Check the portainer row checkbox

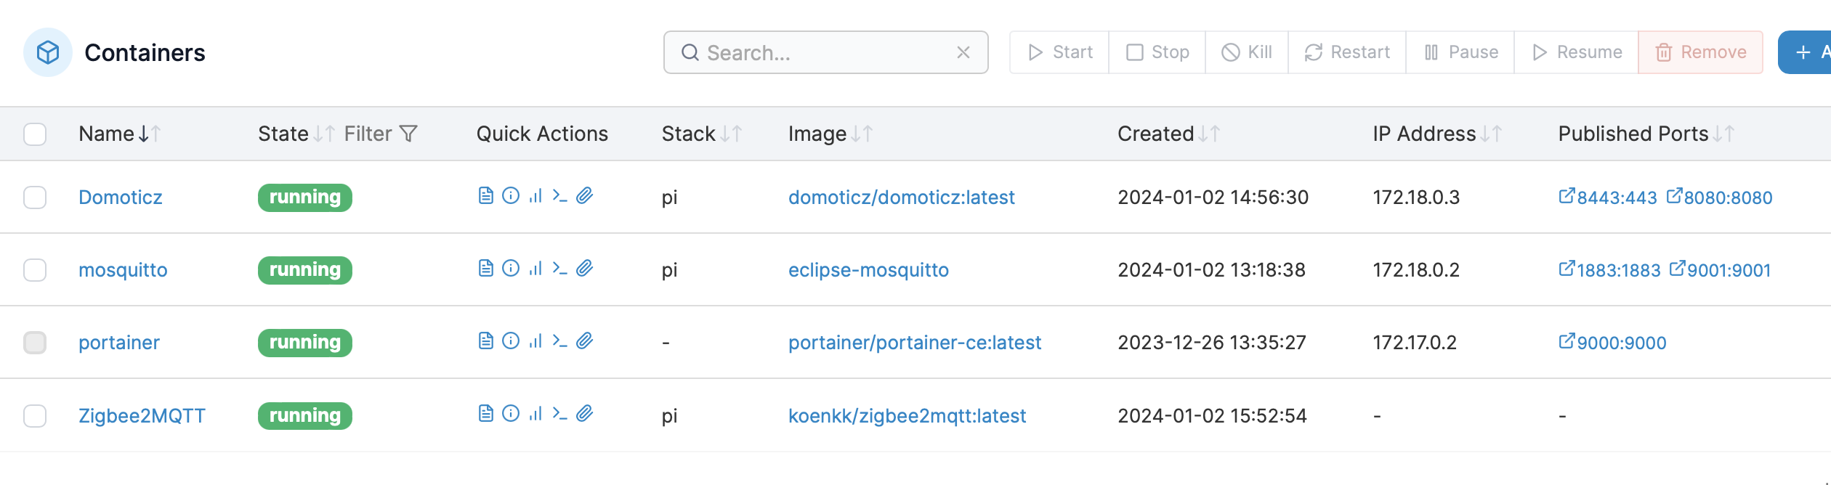coord(35,343)
